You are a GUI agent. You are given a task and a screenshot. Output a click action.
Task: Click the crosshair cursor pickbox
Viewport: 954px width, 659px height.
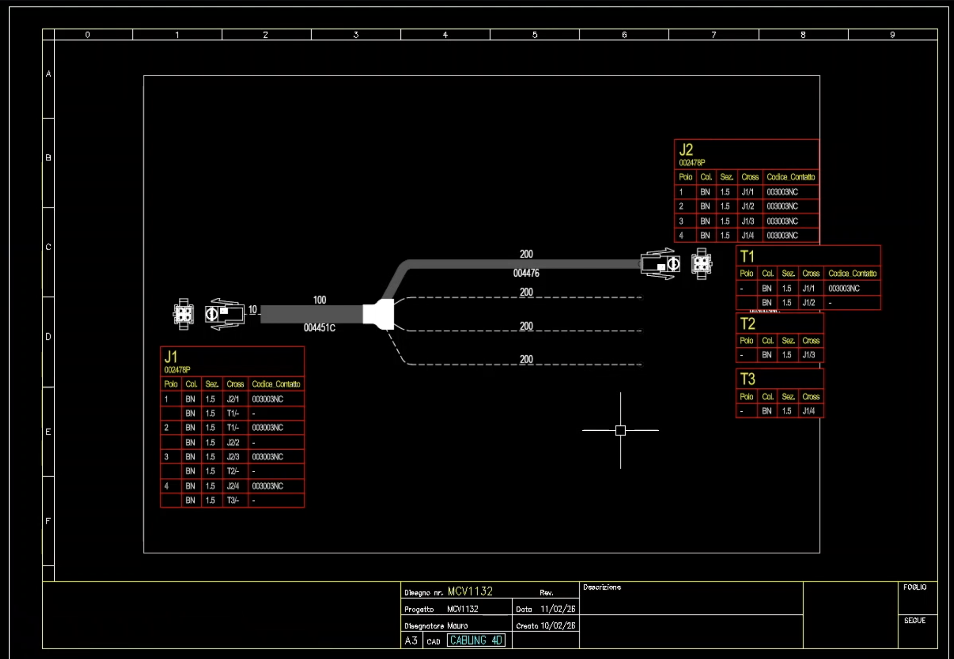620,430
